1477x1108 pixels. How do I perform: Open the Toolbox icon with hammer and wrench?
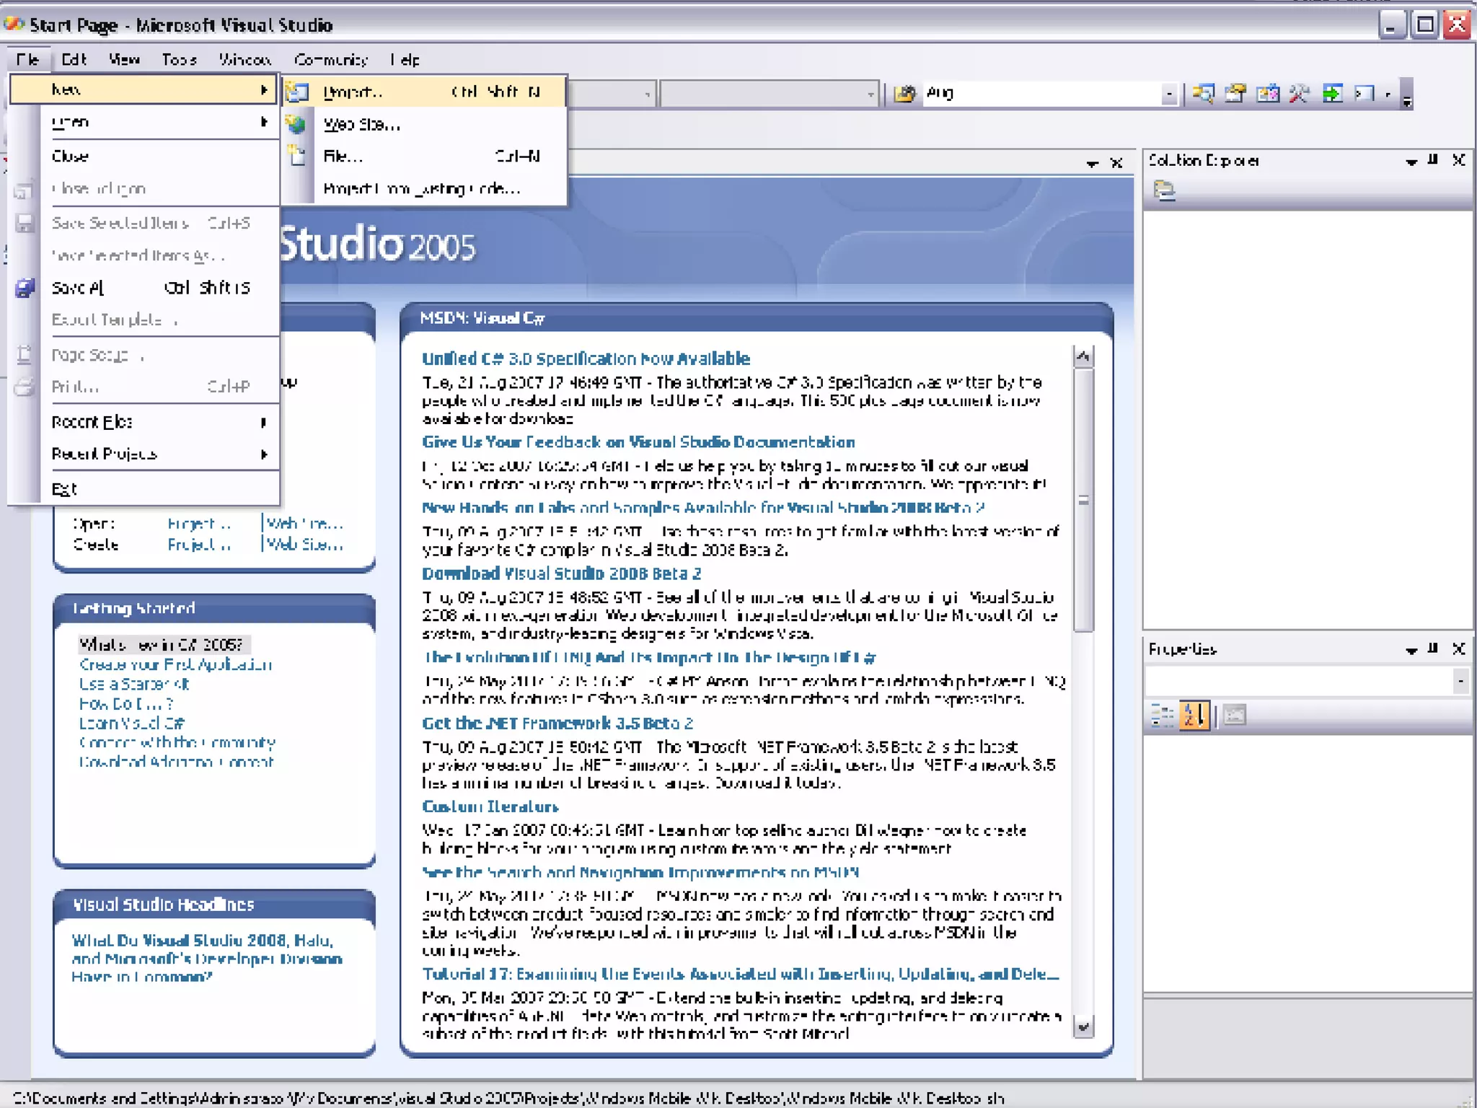point(1299,93)
